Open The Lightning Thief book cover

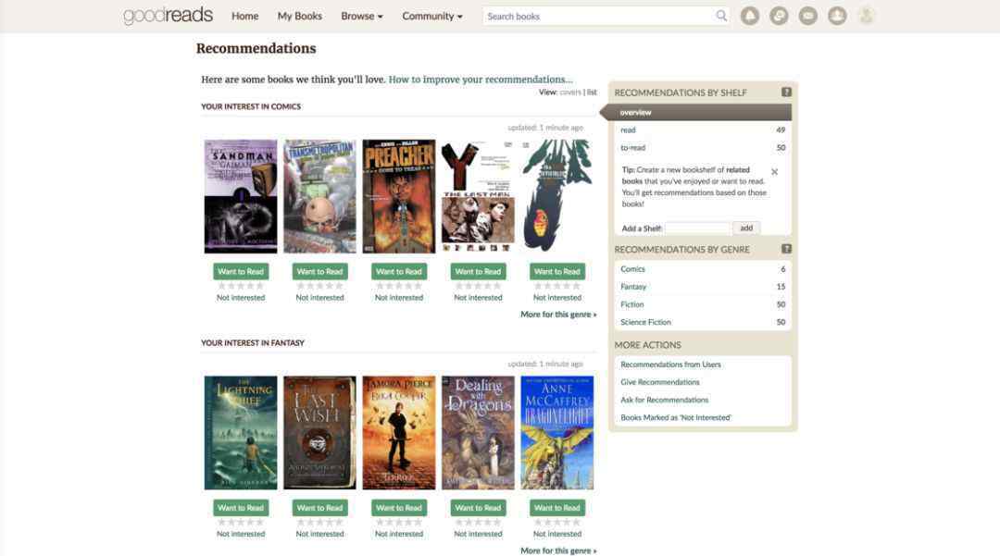[241, 432]
